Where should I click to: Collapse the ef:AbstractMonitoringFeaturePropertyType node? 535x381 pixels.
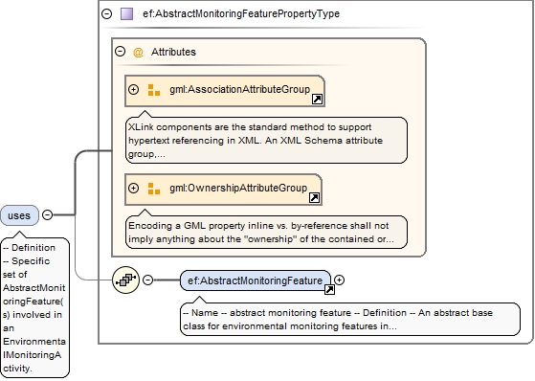[x=107, y=14]
